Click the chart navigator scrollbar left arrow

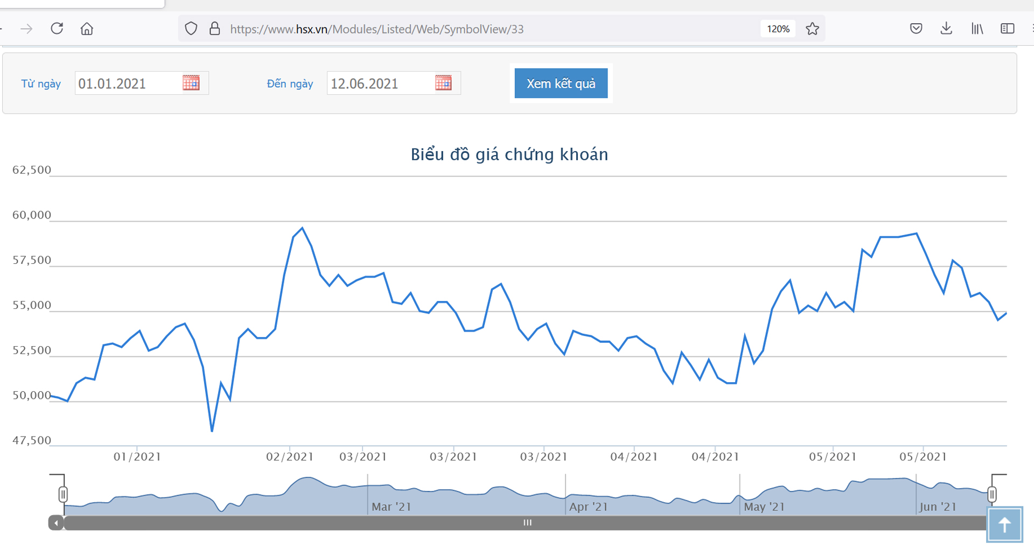[56, 523]
